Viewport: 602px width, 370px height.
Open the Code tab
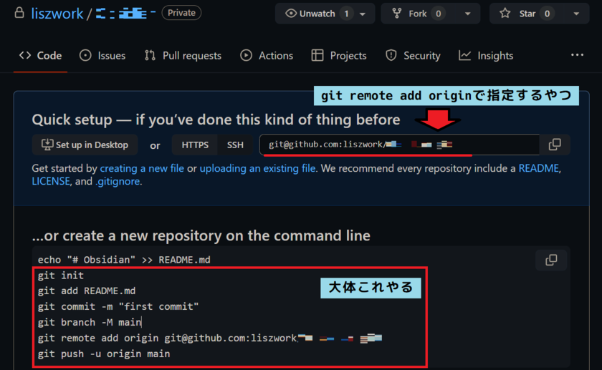click(x=40, y=56)
